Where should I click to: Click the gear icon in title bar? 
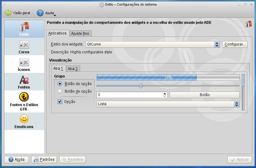point(102,5)
